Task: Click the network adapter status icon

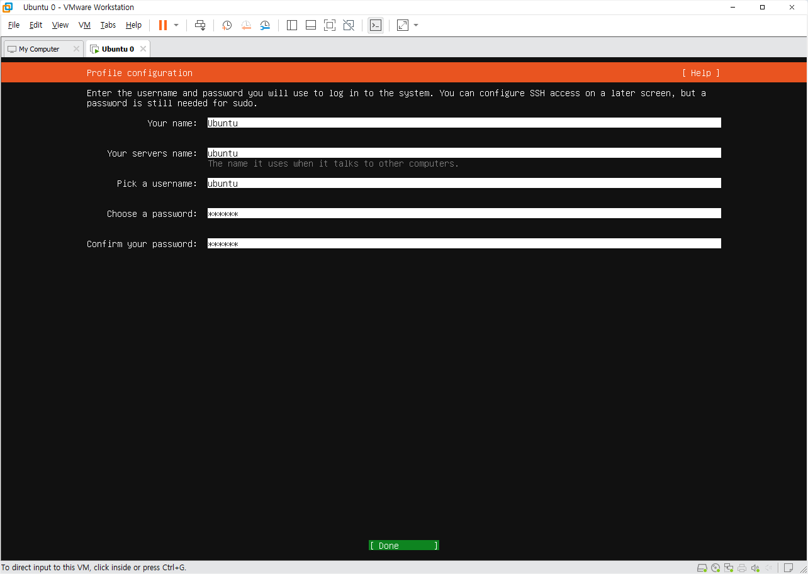Action: [729, 568]
